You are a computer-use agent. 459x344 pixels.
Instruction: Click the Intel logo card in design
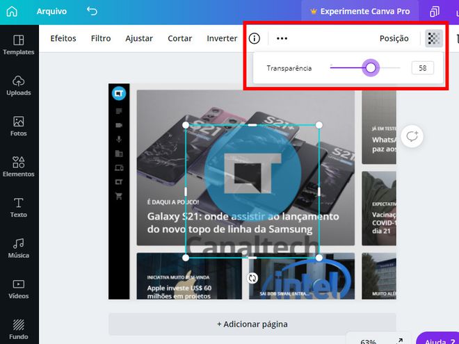click(x=302, y=276)
